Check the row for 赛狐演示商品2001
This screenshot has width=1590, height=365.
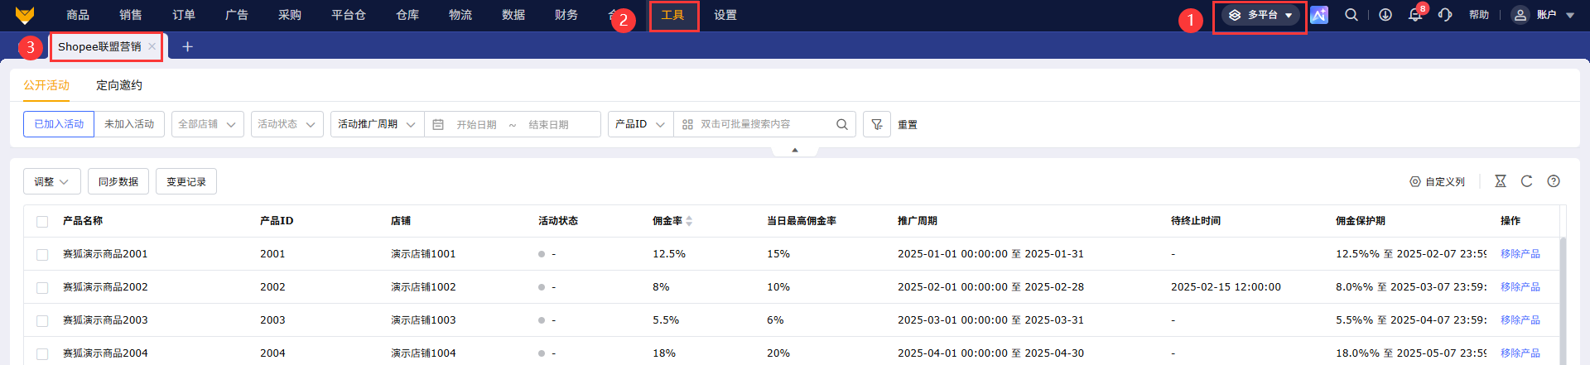(x=42, y=254)
